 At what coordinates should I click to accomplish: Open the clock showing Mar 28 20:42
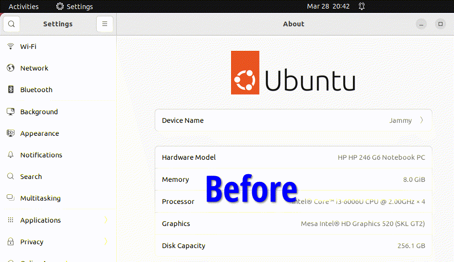(328, 6)
